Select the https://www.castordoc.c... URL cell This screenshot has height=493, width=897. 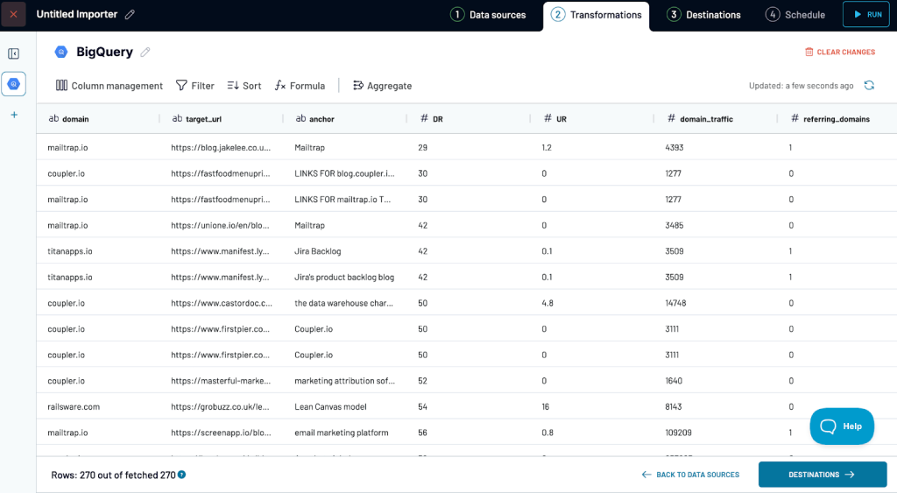pyautogui.click(x=222, y=303)
